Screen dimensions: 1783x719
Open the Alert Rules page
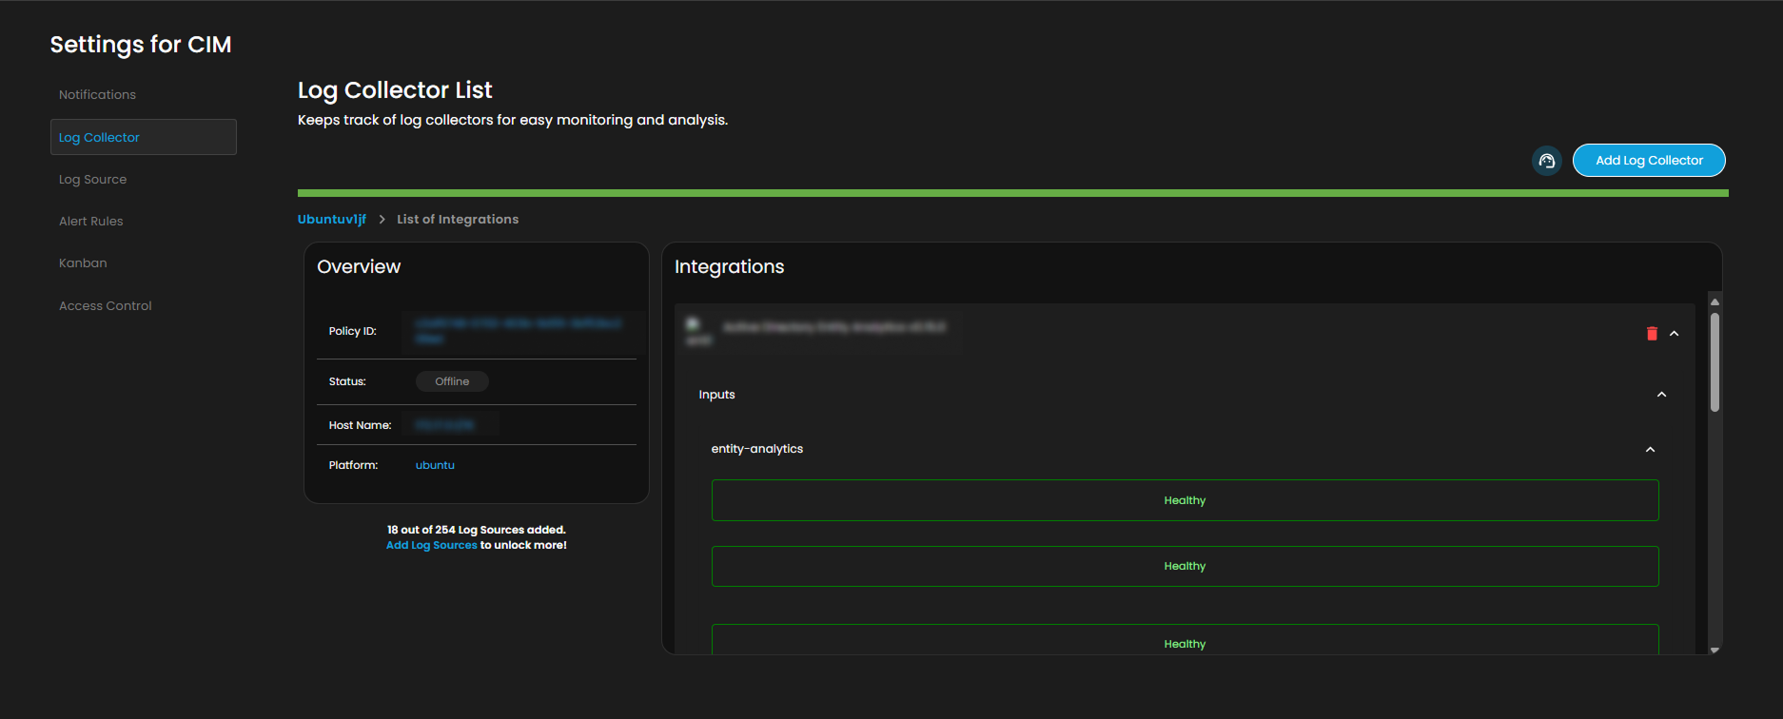90,222
